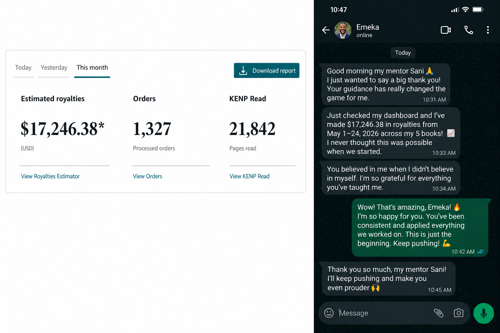The image size is (500, 333).
Task: Tap the sent Wow! That's amazing message
Action: pyautogui.click(x=420, y=228)
